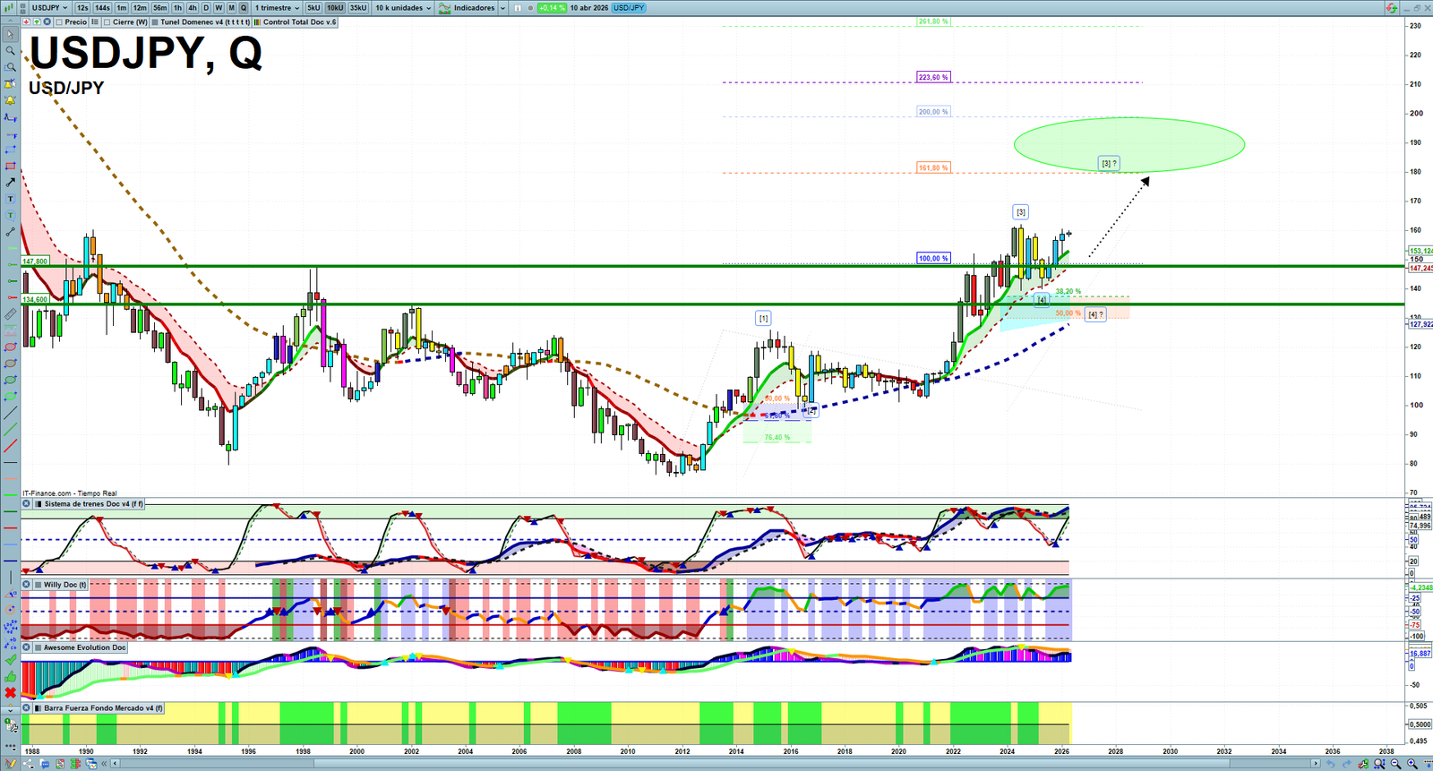Screen dimensions: 1433x771
Task: Expand the 1 trimestre period dropdown
Action: (x=278, y=8)
